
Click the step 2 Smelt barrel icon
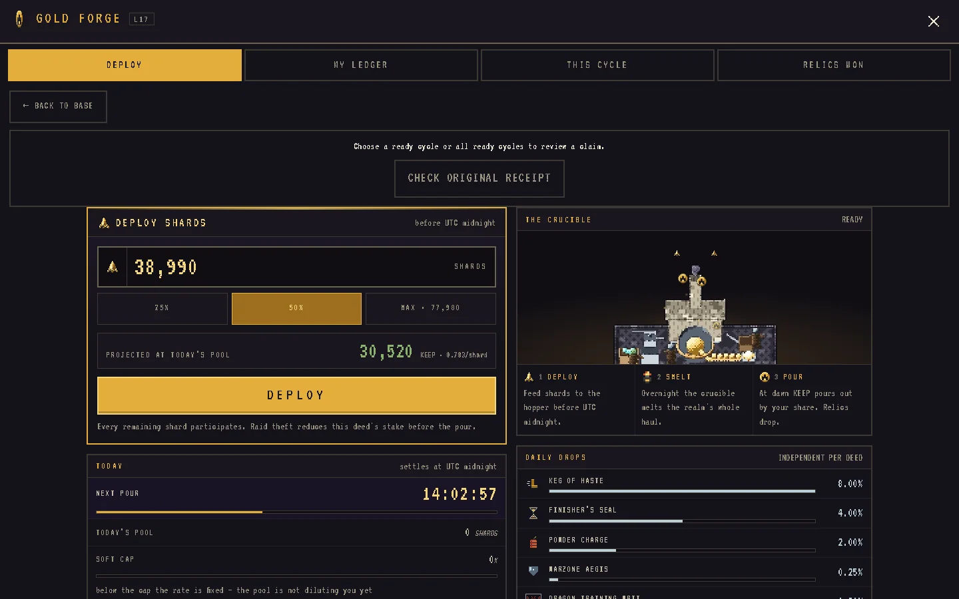[647, 377]
